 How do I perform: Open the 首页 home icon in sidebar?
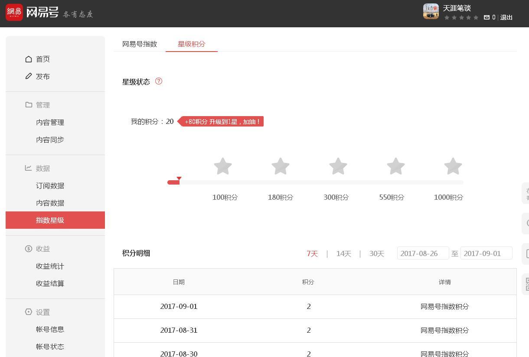[29, 59]
